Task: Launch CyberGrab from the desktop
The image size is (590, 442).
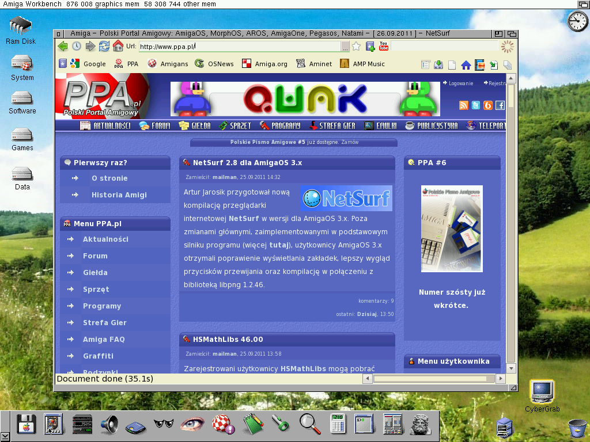Action: pyautogui.click(x=542, y=396)
